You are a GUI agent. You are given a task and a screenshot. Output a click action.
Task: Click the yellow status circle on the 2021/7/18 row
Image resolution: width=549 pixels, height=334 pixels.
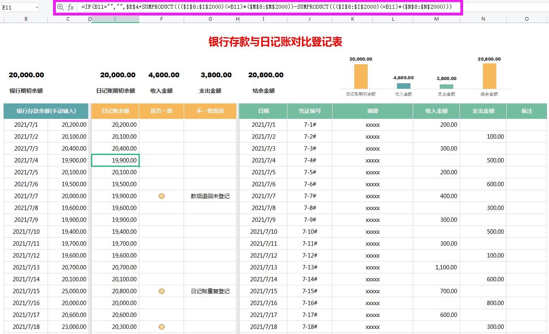coord(161,327)
